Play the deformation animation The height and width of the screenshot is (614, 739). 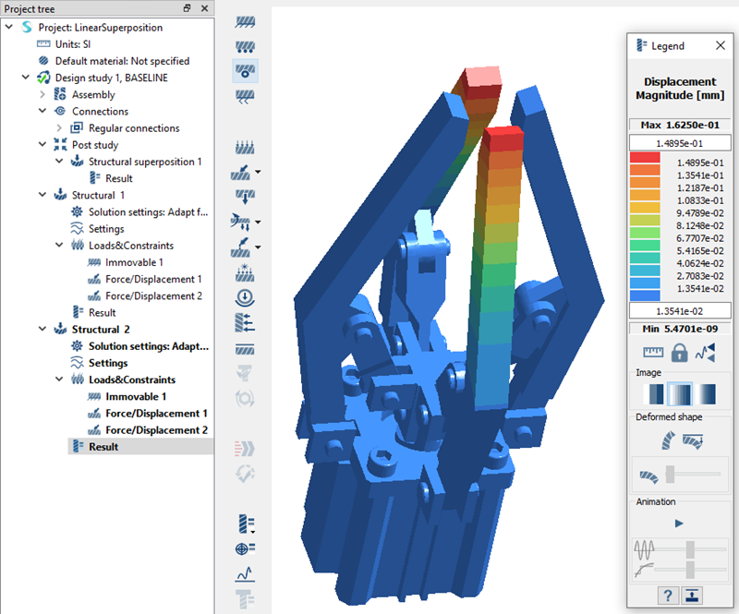click(x=679, y=524)
